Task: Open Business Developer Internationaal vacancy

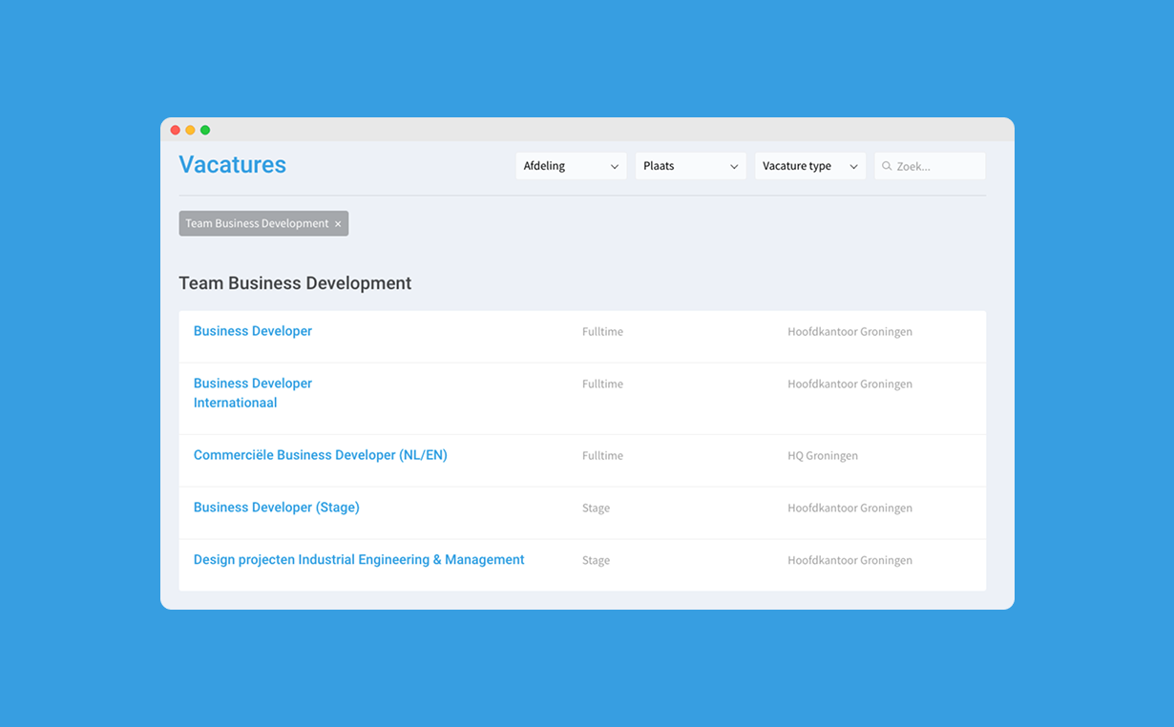Action: coord(253,393)
